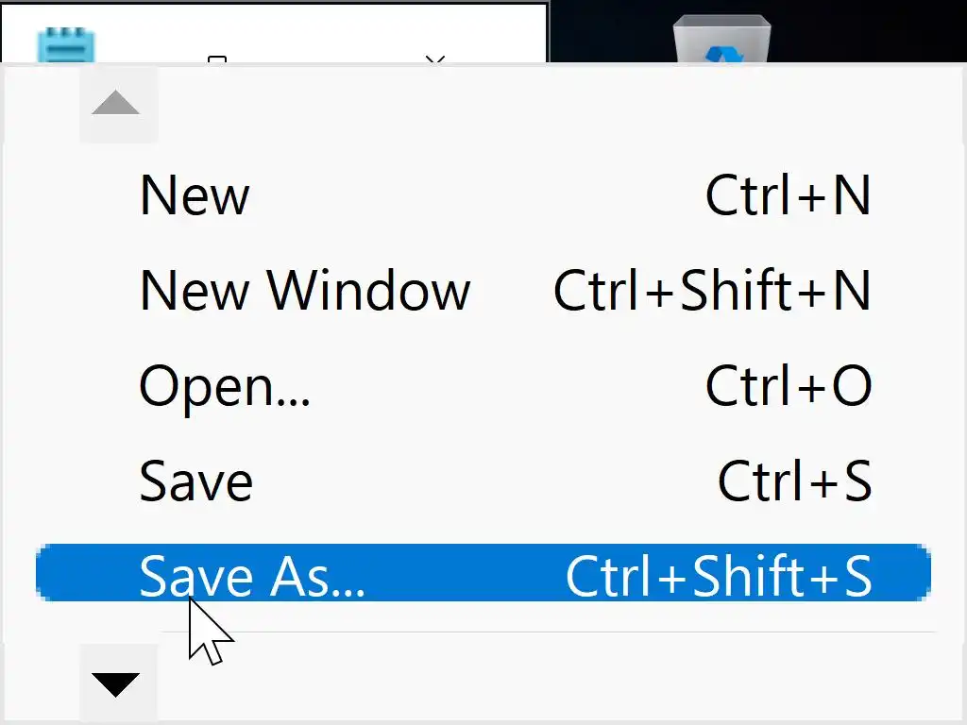Viewport: 967px width, 725px height.
Task: Close the Notepad window with the X
Action: (x=434, y=59)
